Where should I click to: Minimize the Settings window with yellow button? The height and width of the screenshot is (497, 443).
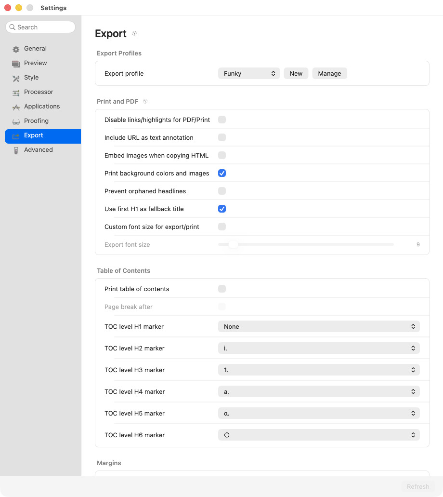[x=19, y=8]
